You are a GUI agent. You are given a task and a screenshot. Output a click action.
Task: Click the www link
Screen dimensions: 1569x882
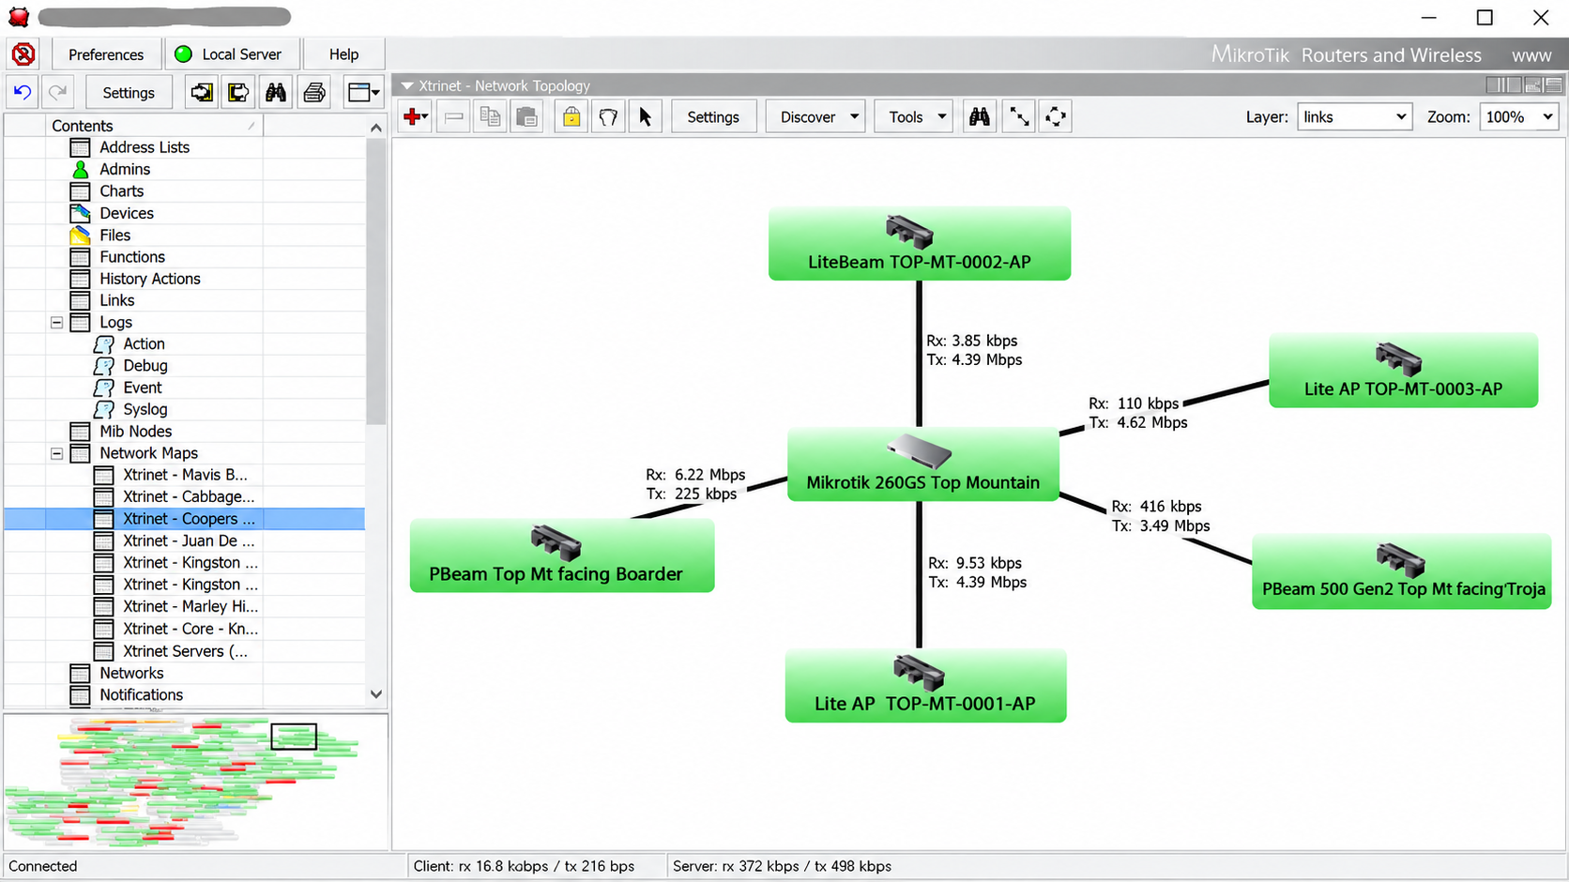(x=1531, y=55)
